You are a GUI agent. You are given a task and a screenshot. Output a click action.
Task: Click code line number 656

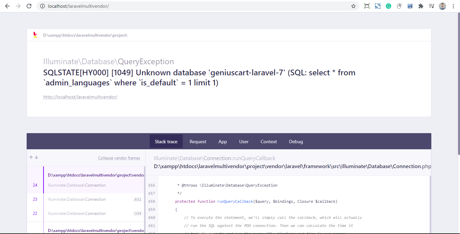click(x=152, y=185)
